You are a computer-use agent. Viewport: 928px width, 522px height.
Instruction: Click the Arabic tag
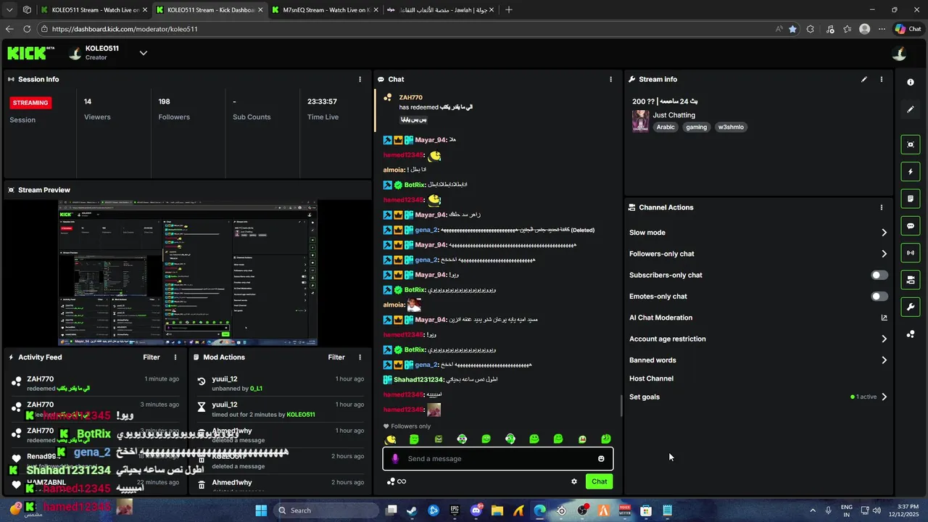click(666, 127)
